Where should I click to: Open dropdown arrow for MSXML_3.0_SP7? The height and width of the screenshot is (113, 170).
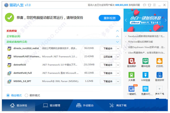tap(118, 81)
